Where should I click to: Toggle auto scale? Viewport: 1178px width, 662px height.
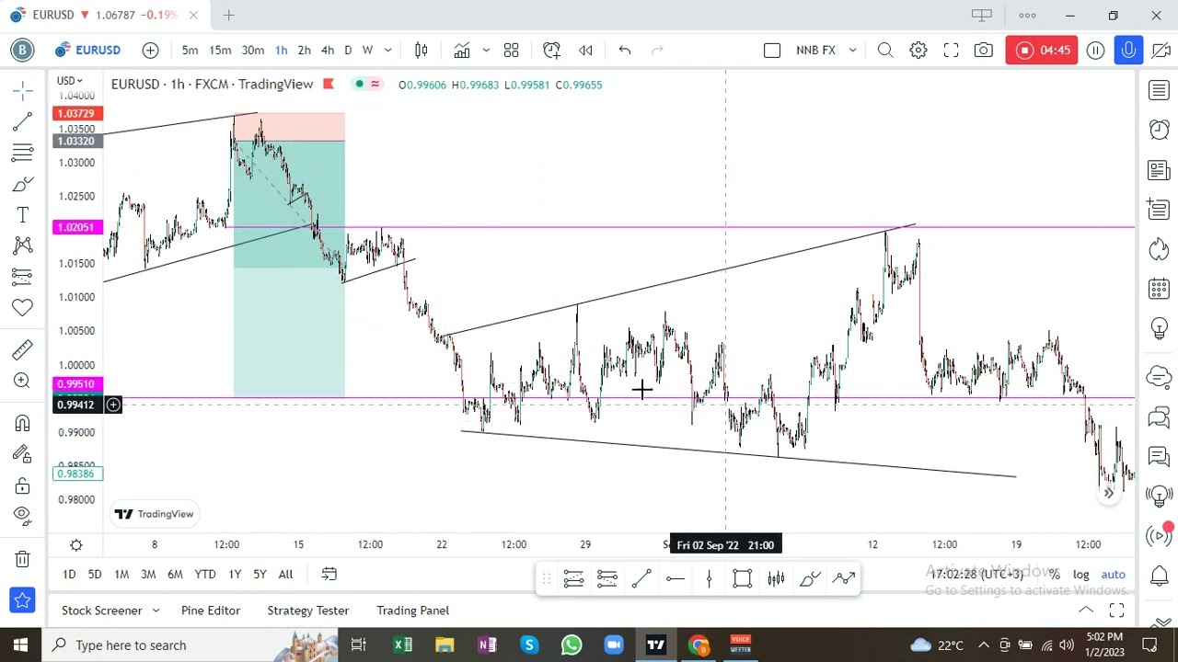pos(1114,575)
